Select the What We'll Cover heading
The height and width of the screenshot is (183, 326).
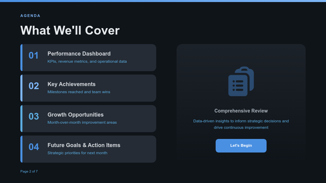70,30
